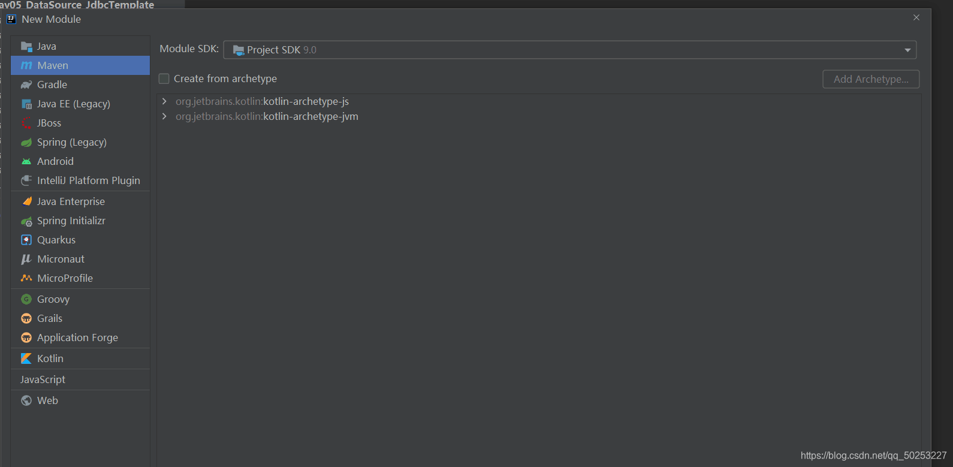Image resolution: width=953 pixels, height=467 pixels.
Task: Click the IntelliJ Platform Plugin icon
Action: click(x=26, y=180)
